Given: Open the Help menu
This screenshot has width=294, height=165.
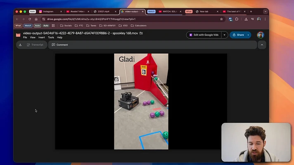Looking at the screenshot, I should tap(59, 38).
